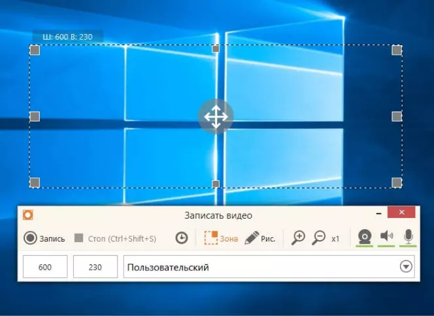Start recording with the Запись button
This screenshot has height=316, width=434.
[44, 238]
